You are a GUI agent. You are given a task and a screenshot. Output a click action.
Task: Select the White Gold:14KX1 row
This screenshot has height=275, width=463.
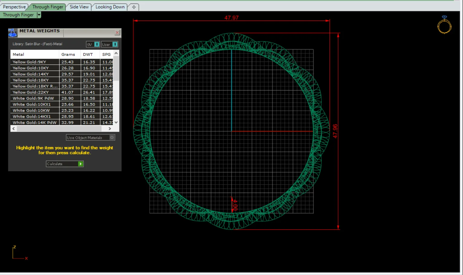click(62, 116)
